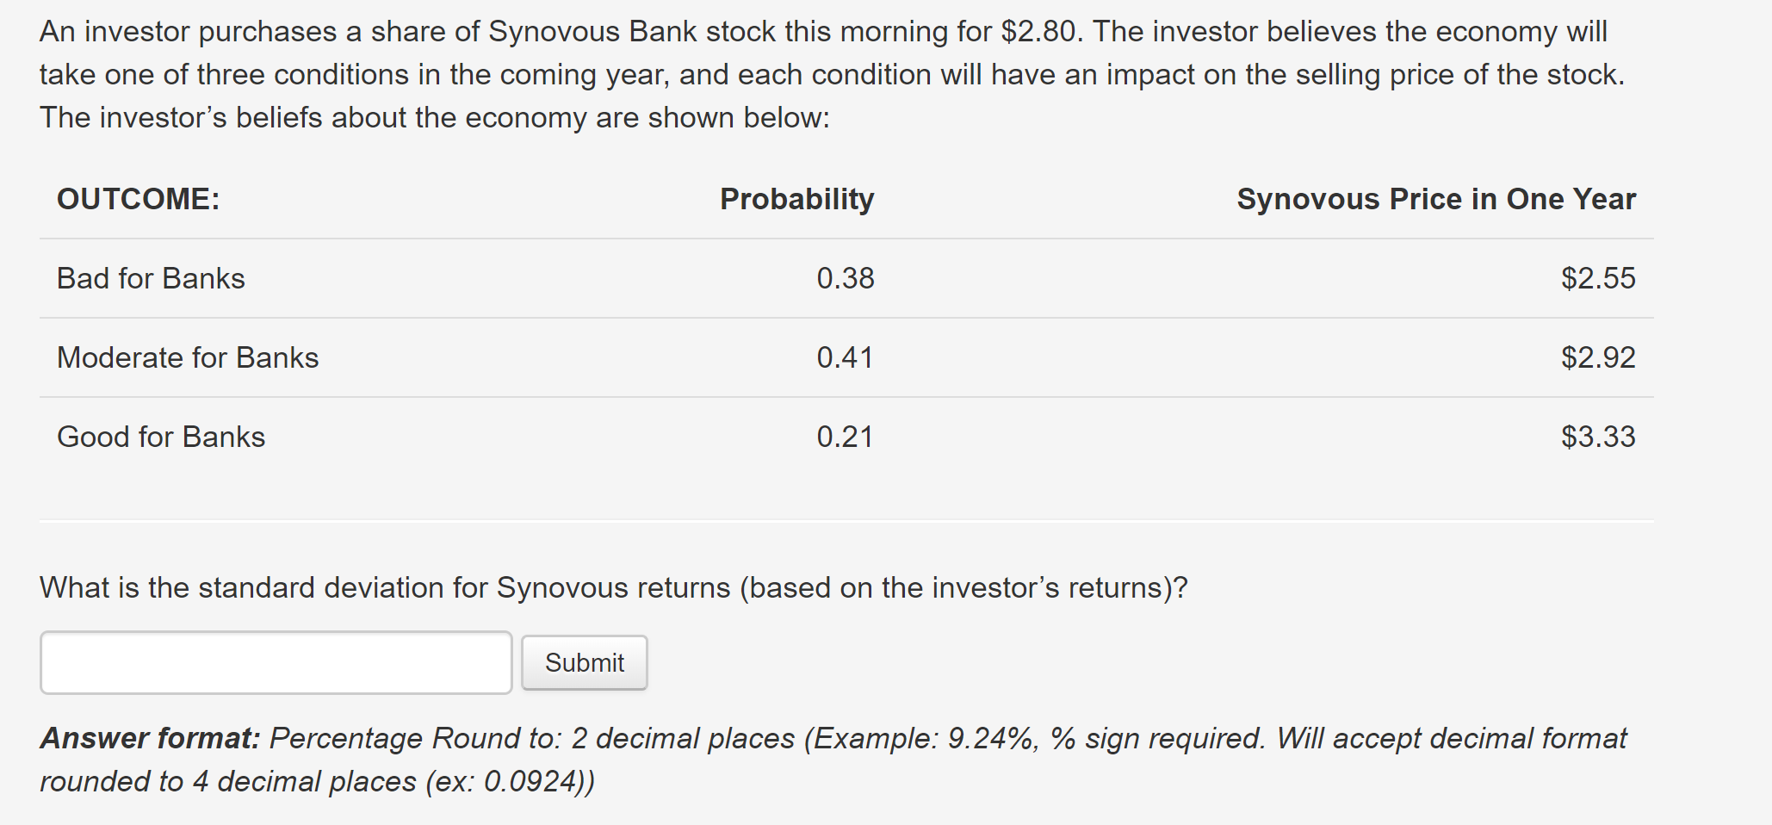This screenshot has height=825, width=1772.
Task: Select the OUTCOME column header
Action: coord(139,199)
